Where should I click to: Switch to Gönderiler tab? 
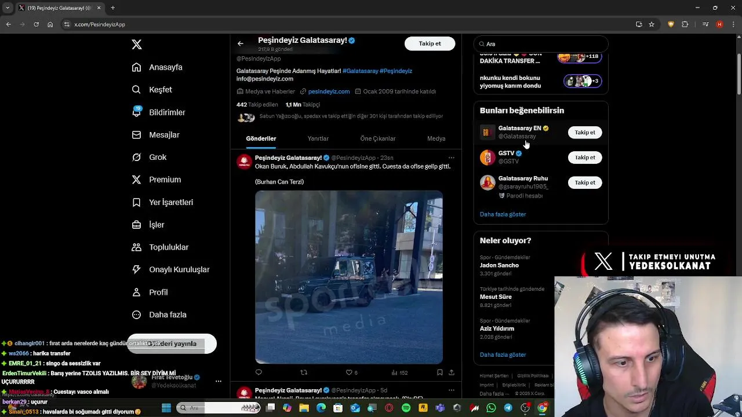[261, 138]
